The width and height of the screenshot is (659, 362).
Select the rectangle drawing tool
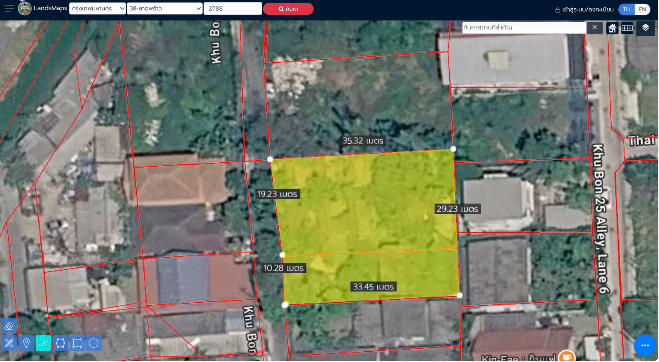[77, 343]
